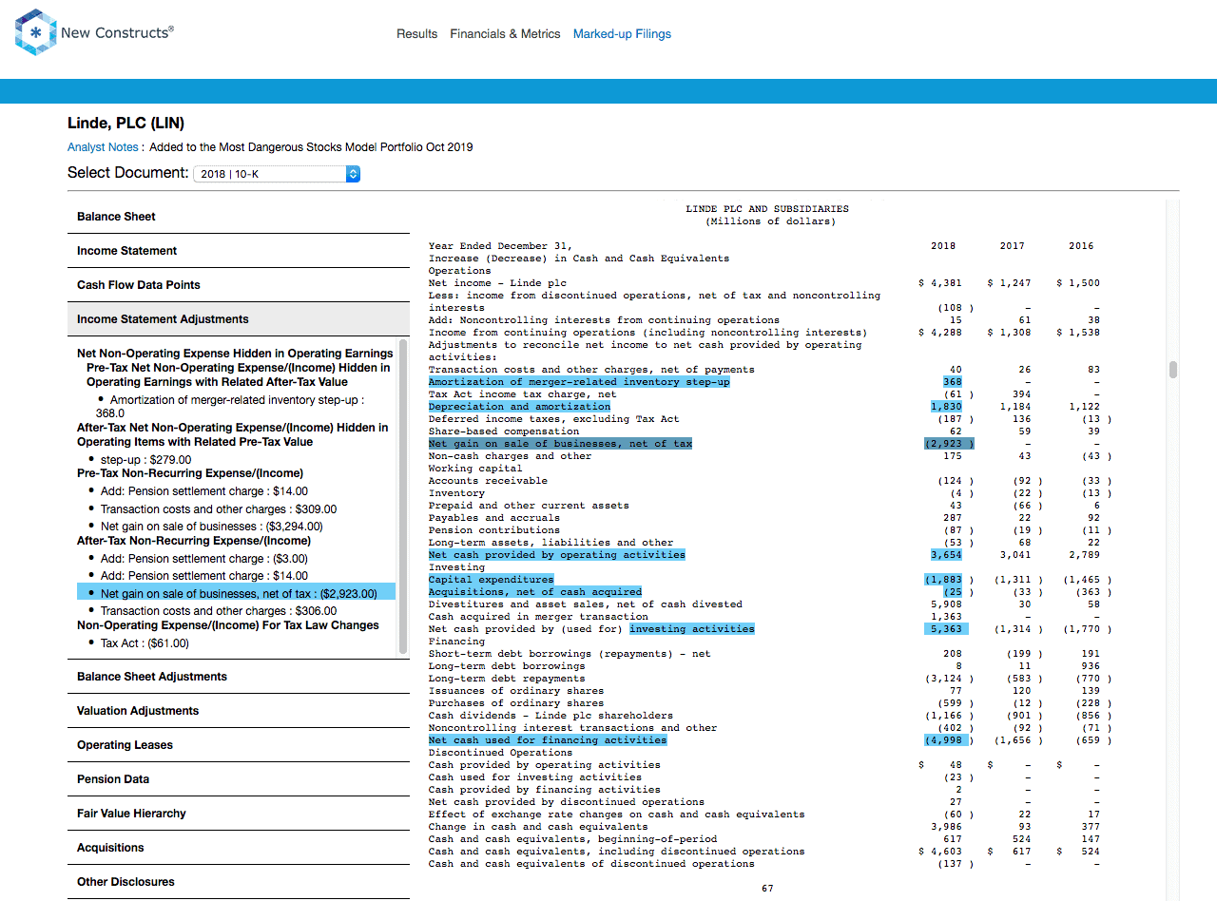The width and height of the screenshot is (1217, 901).
Task: Click highlighted Acquisitions, net of cash acquired line
Action: click(534, 592)
